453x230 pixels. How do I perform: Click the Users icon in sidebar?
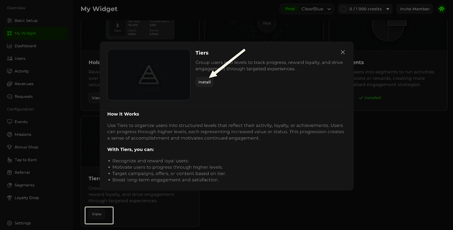(9, 59)
